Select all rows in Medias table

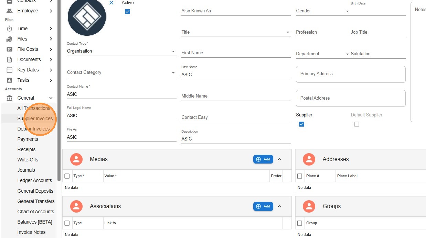point(67,176)
